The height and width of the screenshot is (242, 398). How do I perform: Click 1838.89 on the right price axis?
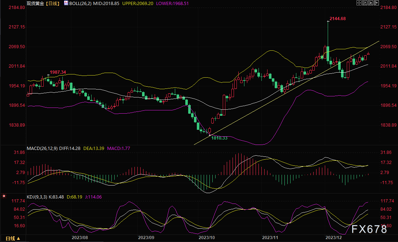point(388,125)
